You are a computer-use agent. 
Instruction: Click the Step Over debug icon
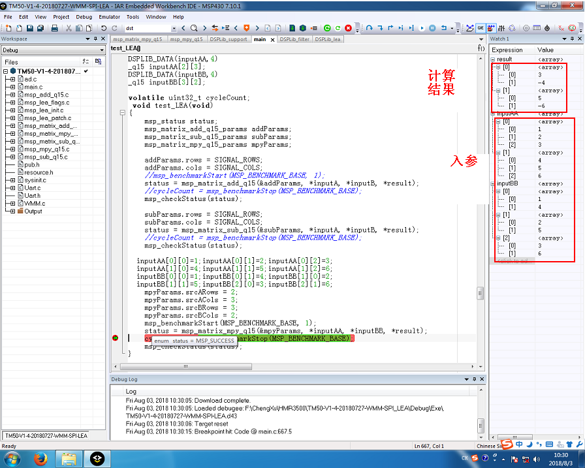370,29
